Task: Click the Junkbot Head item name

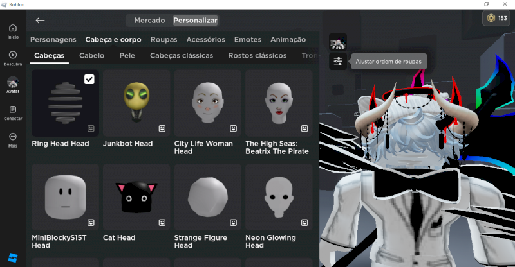Action: [x=127, y=144]
